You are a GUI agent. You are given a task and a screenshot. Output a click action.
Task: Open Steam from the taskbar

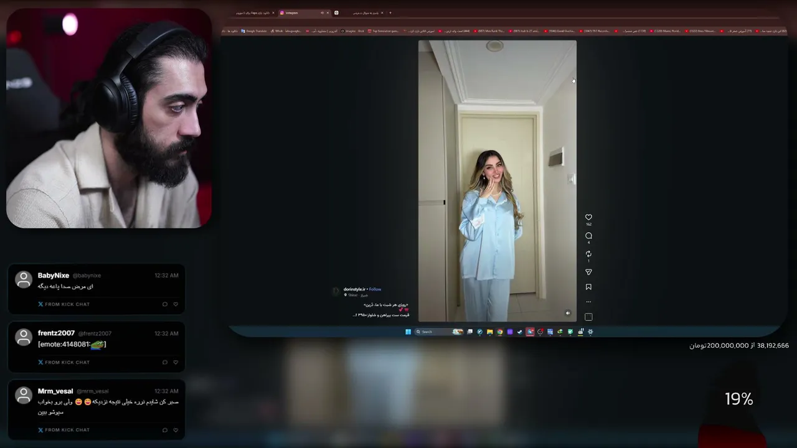[x=519, y=332]
